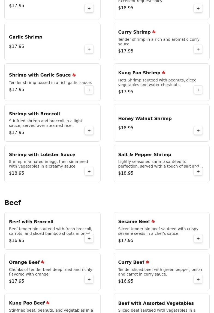Open Beef with Assorted Vegetables item
This screenshot has height=313, width=214.
coord(161,303)
